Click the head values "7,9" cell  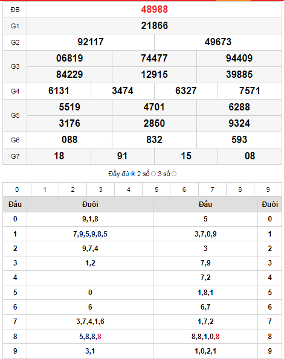coord(205,263)
